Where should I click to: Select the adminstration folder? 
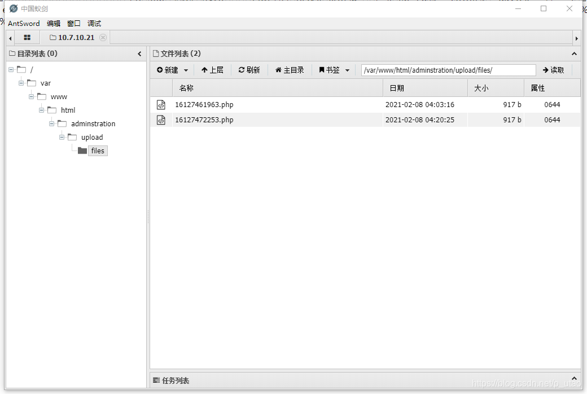(93, 124)
